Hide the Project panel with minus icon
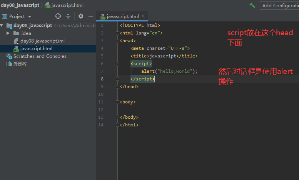Viewport: 299px width, 180px height. [x=91, y=16]
